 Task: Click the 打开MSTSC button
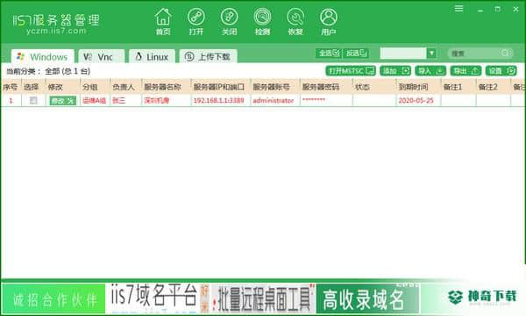351,71
